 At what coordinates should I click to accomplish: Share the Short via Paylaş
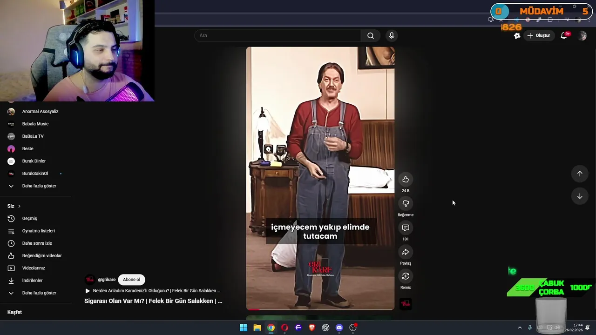click(406, 252)
